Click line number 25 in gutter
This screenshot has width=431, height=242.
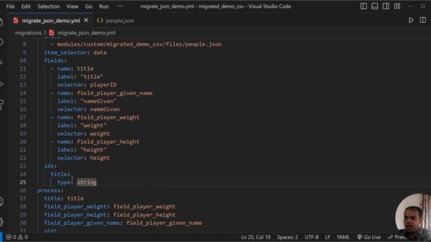[x=23, y=182]
